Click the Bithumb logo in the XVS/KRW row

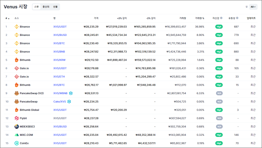click(x=17, y=60)
